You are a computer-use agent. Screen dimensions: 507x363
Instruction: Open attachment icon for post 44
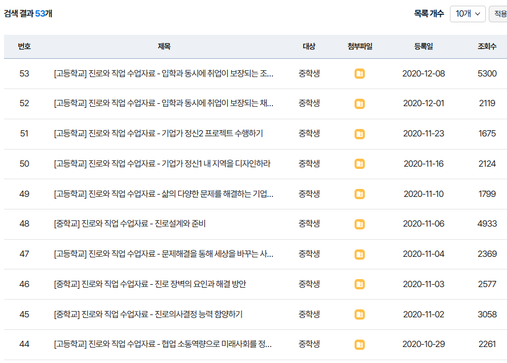pos(360,345)
